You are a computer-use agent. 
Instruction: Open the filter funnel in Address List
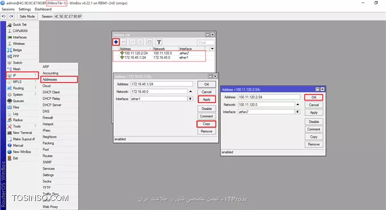[159, 42]
